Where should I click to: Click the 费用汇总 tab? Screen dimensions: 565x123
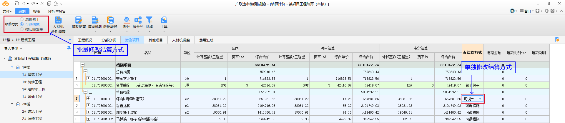point(206,40)
